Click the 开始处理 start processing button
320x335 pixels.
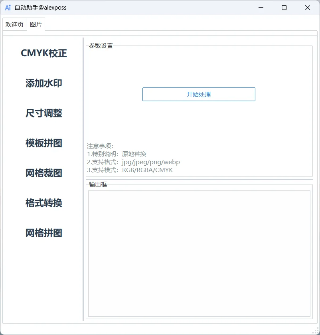199,94
